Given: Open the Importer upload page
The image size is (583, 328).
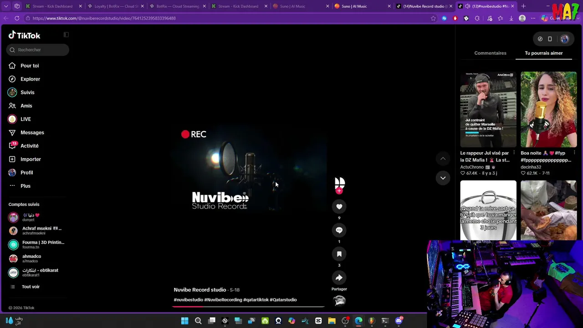Looking at the screenshot, I should click(31, 159).
